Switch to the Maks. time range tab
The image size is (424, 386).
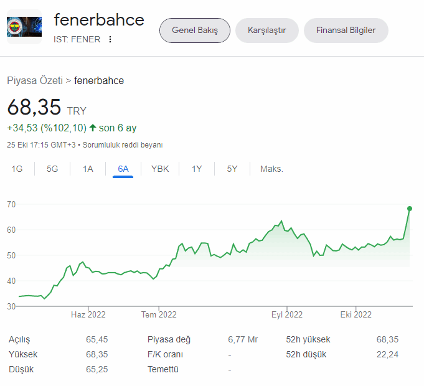pyautogui.click(x=271, y=169)
